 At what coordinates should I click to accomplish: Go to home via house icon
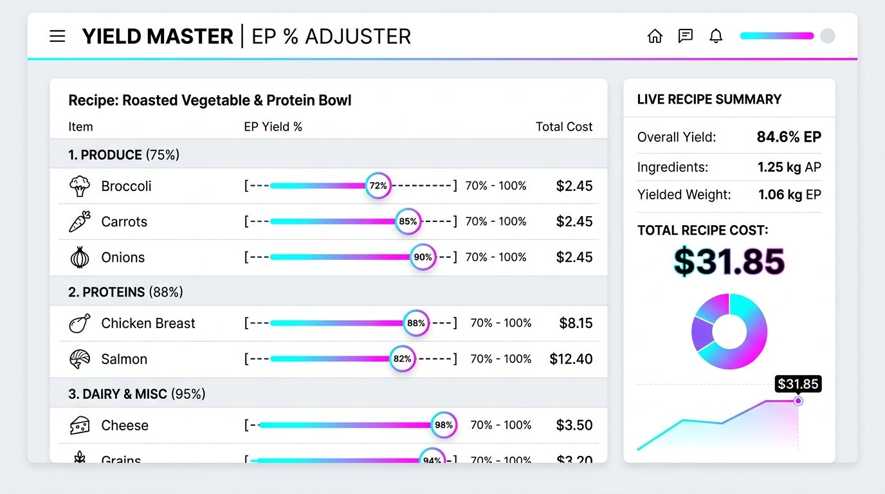[655, 36]
